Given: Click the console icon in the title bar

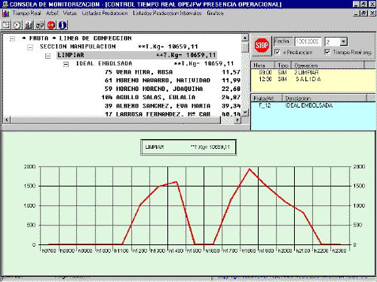Looking at the screenshot, I should [5, 5].
